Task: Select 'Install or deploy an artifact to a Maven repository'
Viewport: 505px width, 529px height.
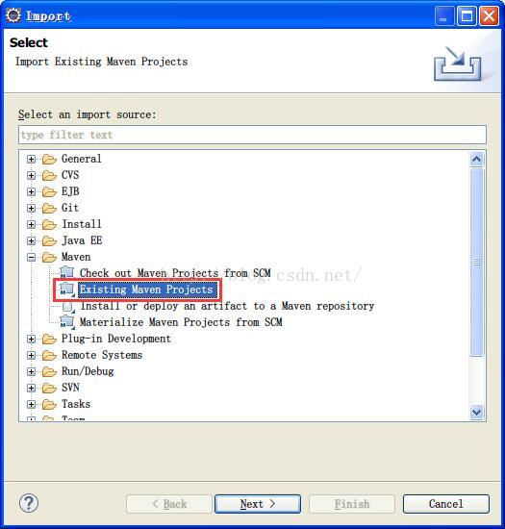Action: pyautogui.click(x=227, y=306)
